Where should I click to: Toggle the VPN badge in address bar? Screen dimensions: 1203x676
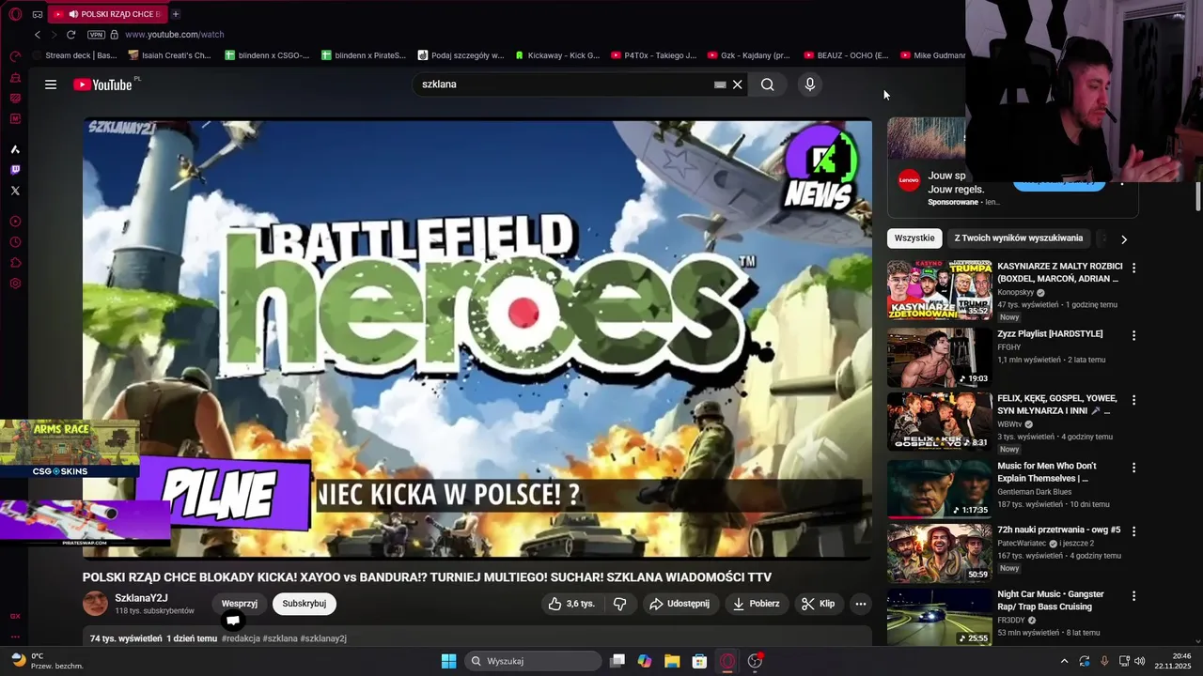point(96,35)
